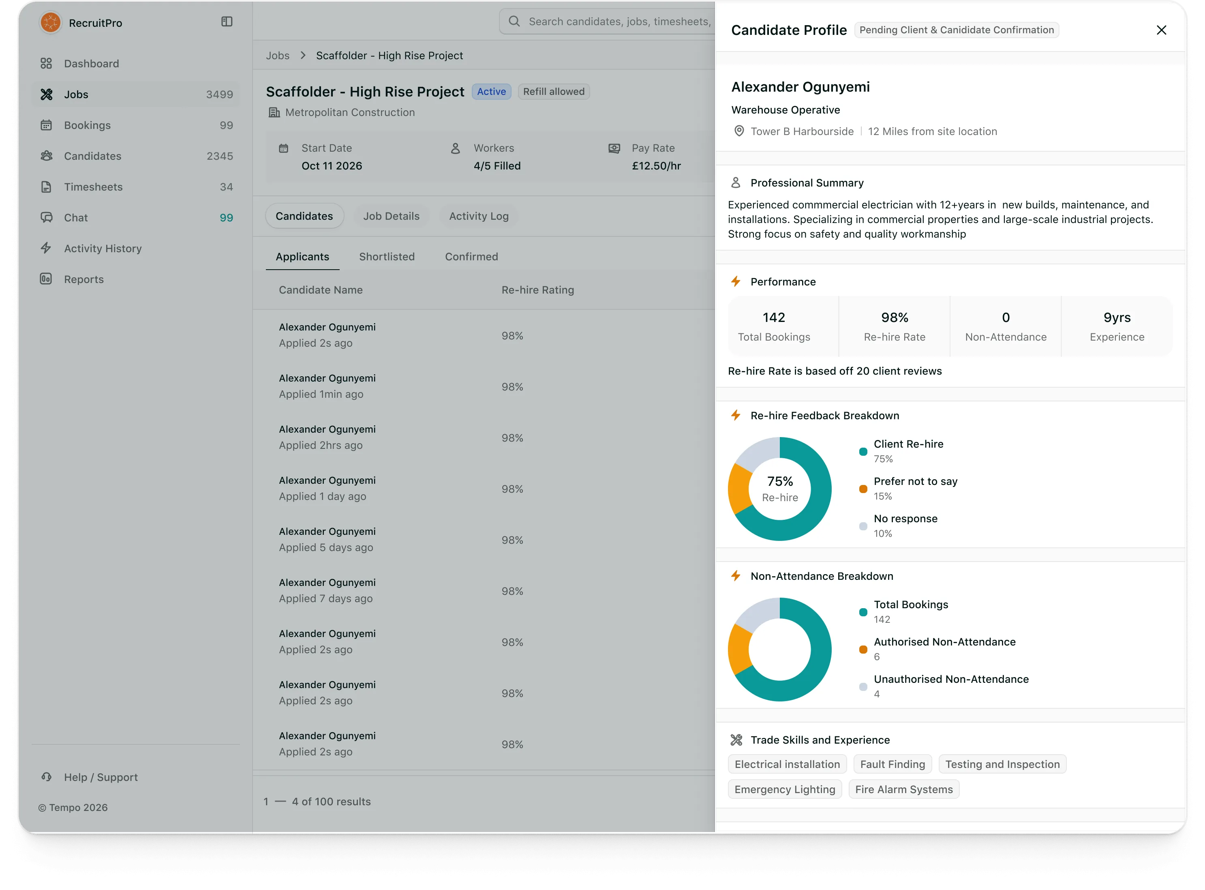Go back to Jobs breadcrumb link
Viewport: 1205px width, 890px height.
click(x=277, y=56)
